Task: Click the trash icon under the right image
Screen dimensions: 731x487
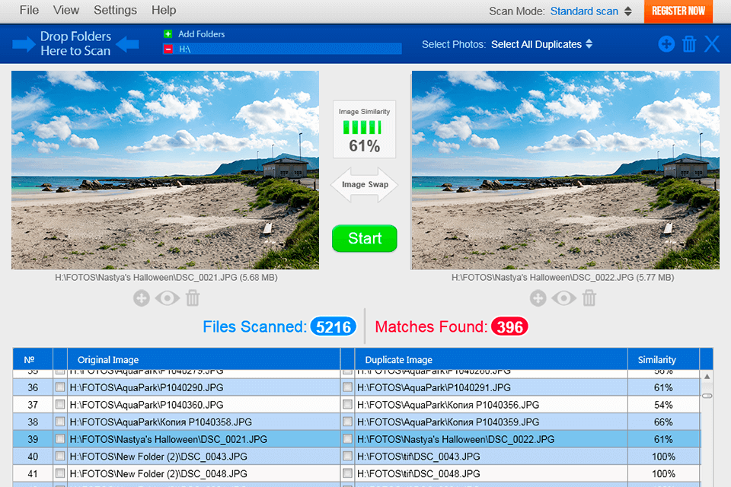Action: pyautogui.click(x=589, y=298)
